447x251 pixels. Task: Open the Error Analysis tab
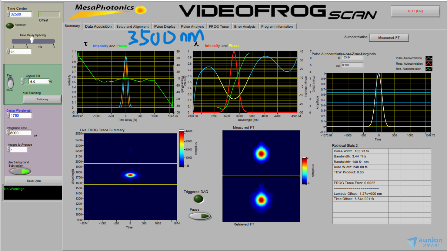point(245,27)
